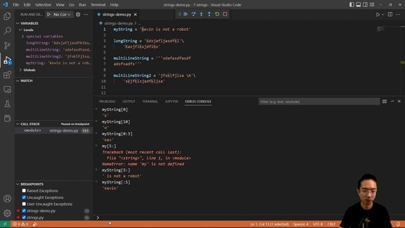Toggle primary side bar layout icon

(x=352, y=4)
